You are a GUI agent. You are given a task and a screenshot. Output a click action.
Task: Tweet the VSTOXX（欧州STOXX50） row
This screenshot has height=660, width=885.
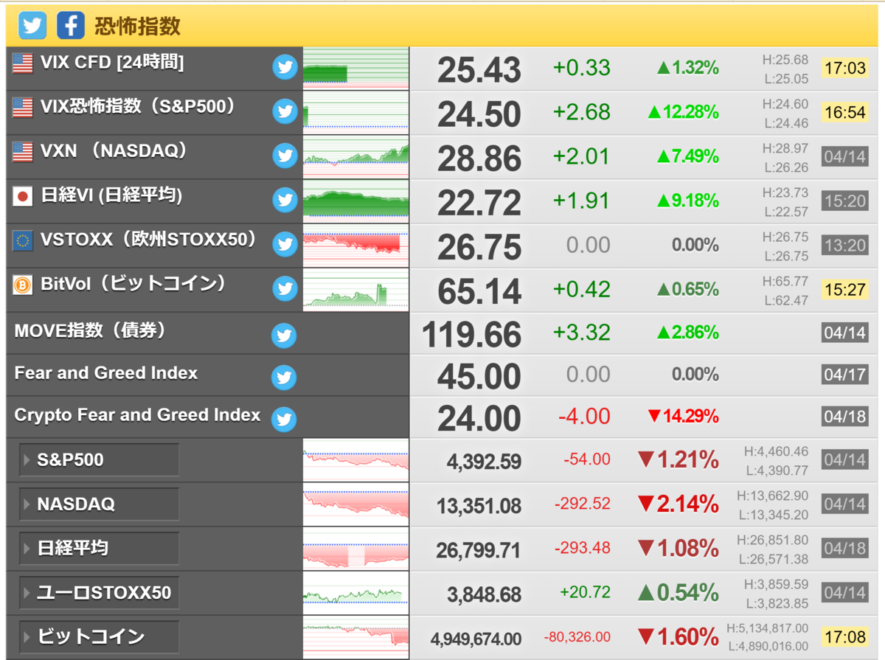click(285, 244)
